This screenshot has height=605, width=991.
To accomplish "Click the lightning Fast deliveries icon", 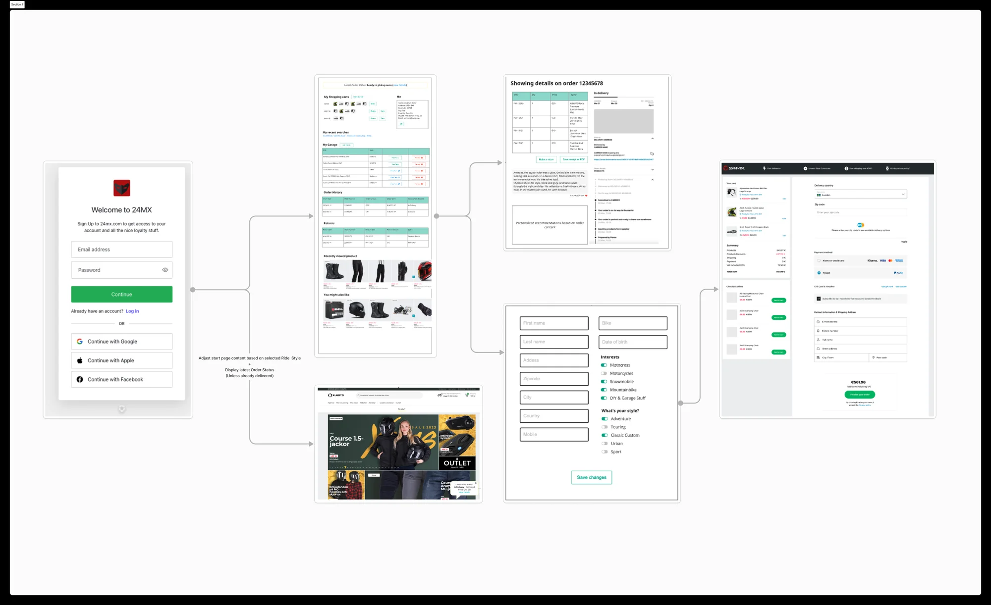I will [765, 168].
